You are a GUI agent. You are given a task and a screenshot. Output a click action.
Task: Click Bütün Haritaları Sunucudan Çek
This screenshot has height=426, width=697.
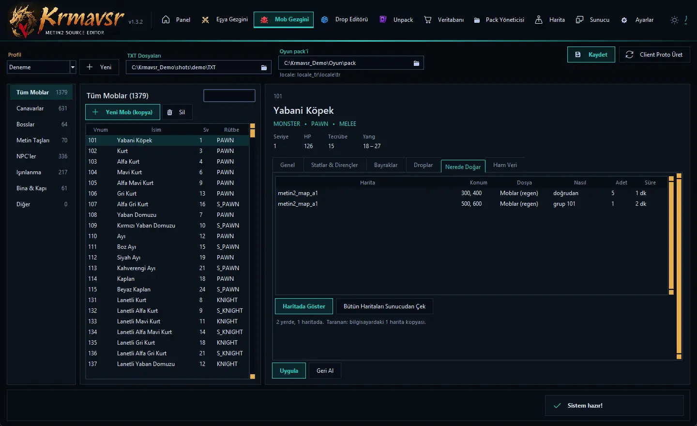click(x=385, y=306)
